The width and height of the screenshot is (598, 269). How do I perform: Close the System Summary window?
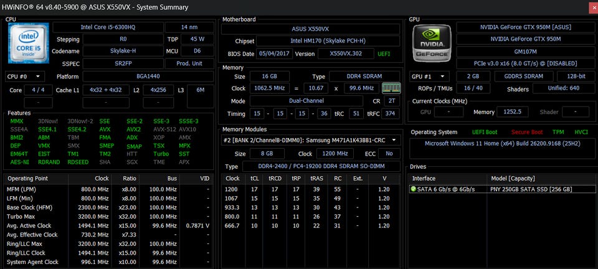point(593,7)
